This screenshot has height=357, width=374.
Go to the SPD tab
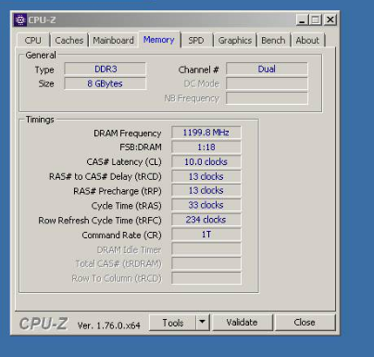(196, 40)
